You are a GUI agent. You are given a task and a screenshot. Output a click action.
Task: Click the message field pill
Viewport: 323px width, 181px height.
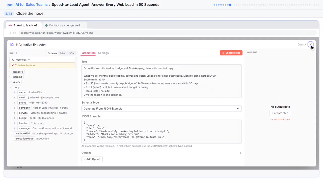(x=24, y=128)
